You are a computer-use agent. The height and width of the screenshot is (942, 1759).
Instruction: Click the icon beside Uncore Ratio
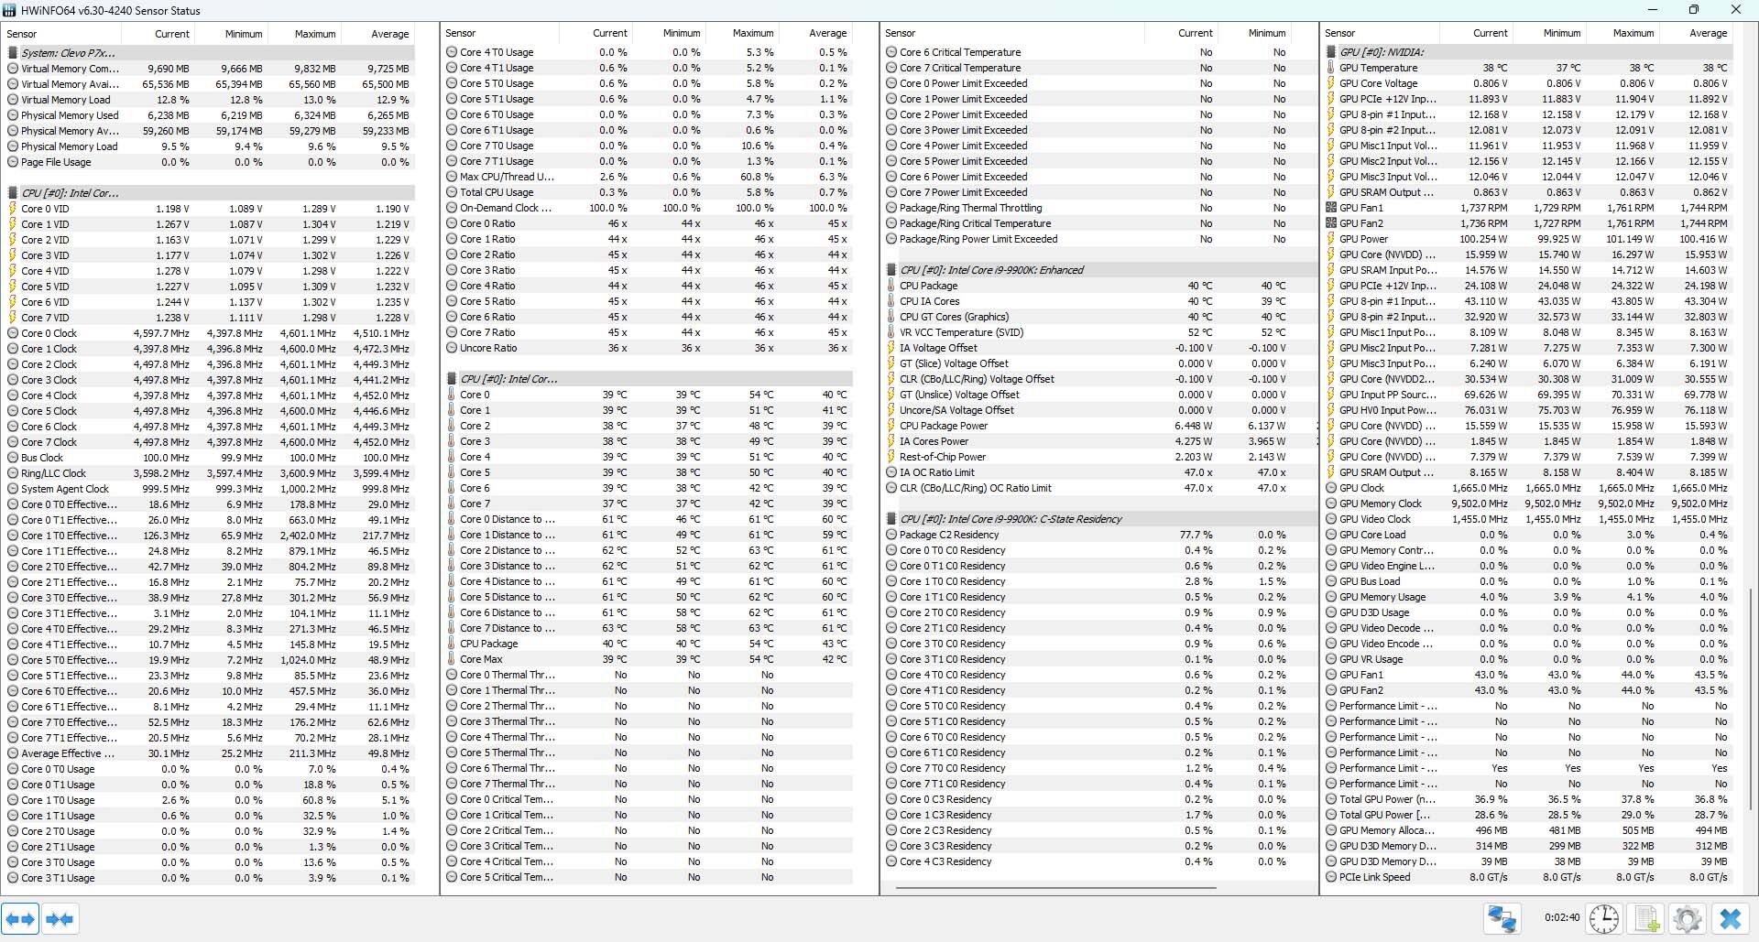coord(452,348)
